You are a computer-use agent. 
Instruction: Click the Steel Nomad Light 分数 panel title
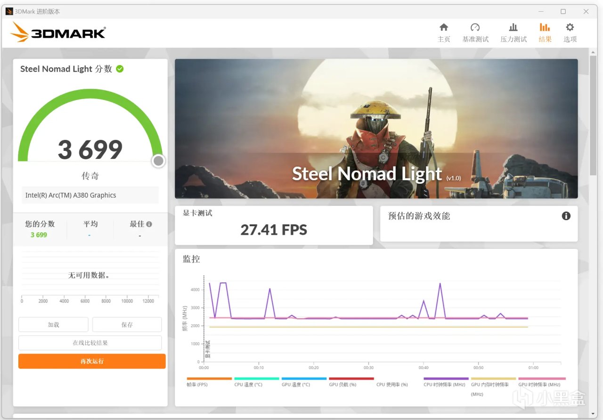66,69
